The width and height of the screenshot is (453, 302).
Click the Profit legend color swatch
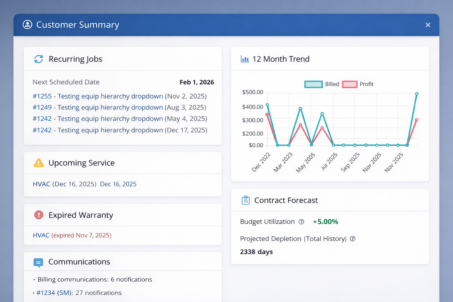pos(350,84)
